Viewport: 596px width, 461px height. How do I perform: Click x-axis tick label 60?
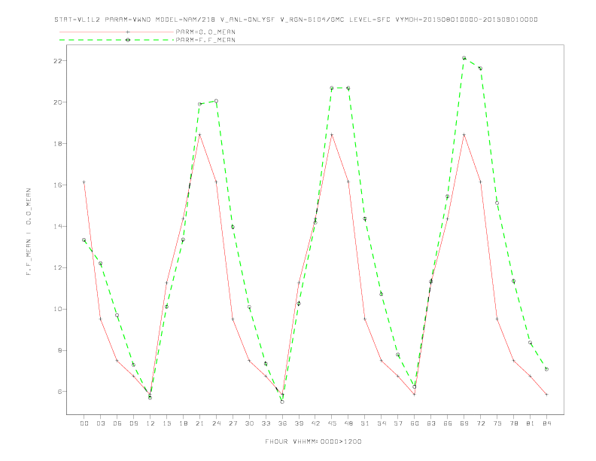[x=415, y=423]
